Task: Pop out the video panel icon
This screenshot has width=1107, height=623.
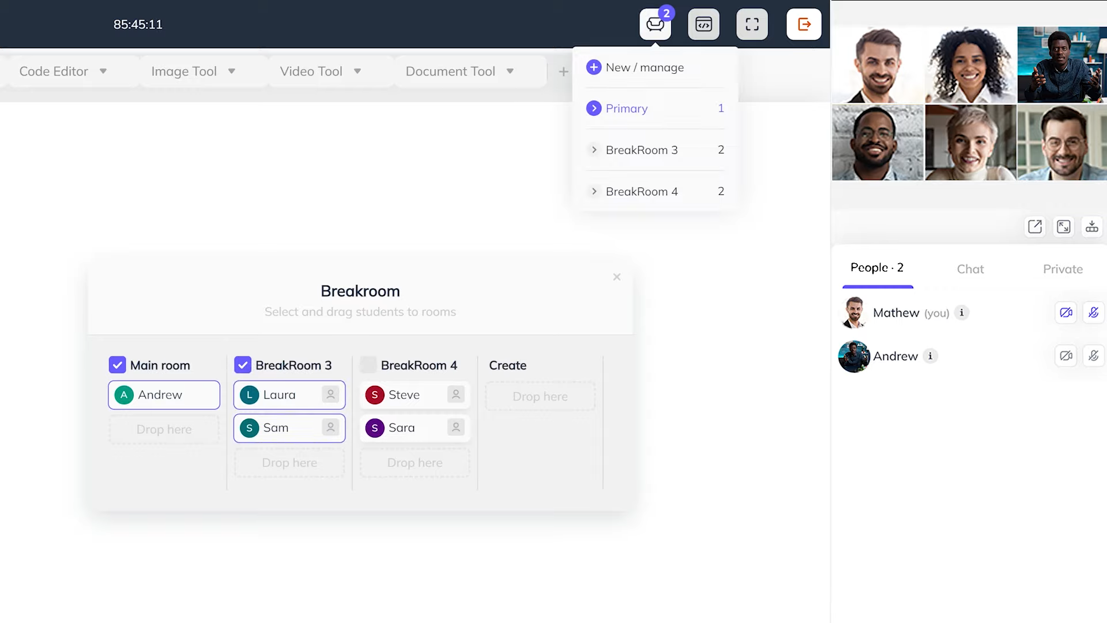Action: pos(1035,227)
